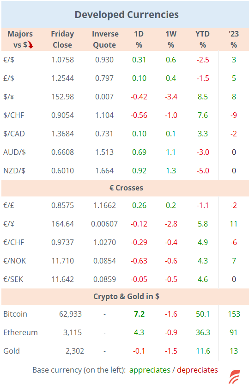This screenshot has width=249, height=386.
Task: Click the Crypto & Gold in $ header
Action: pos(126,296)
